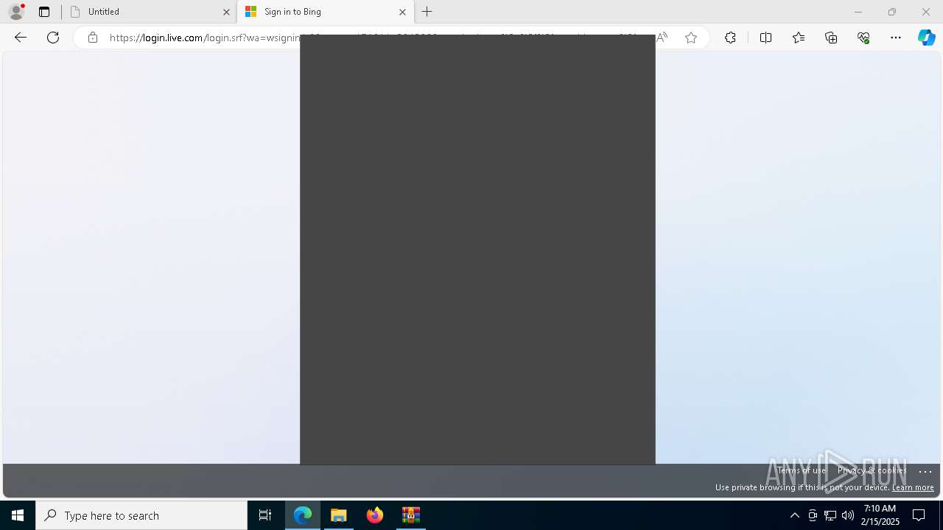943x530 pixels.
Task: Open network status tray icon
Action: 830,515
